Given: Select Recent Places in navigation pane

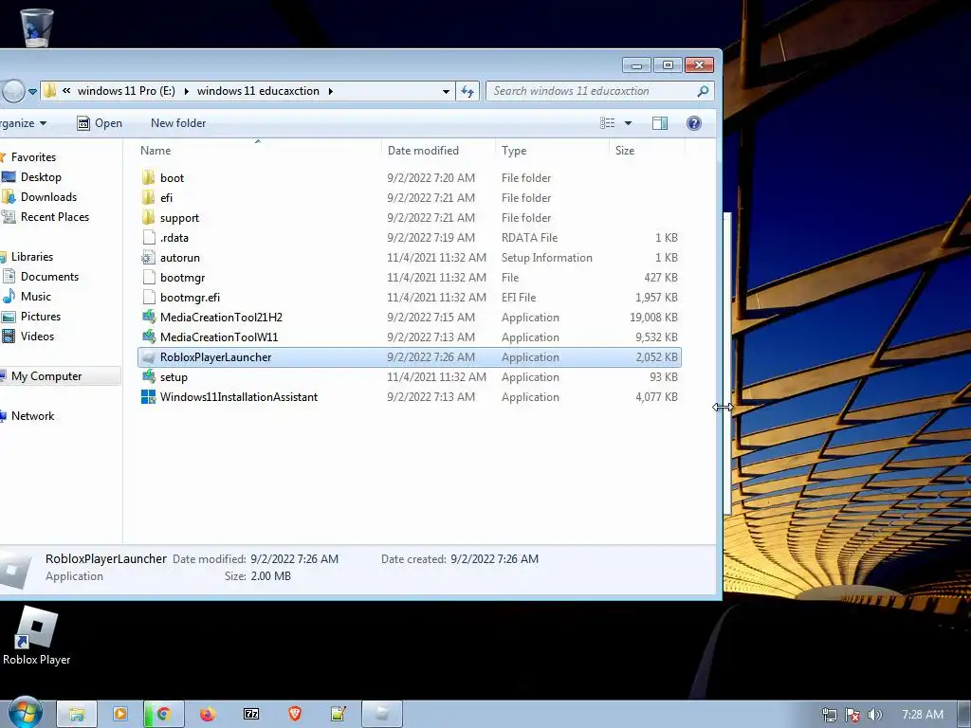Looking at the screenshot, I should pos(54,217).
